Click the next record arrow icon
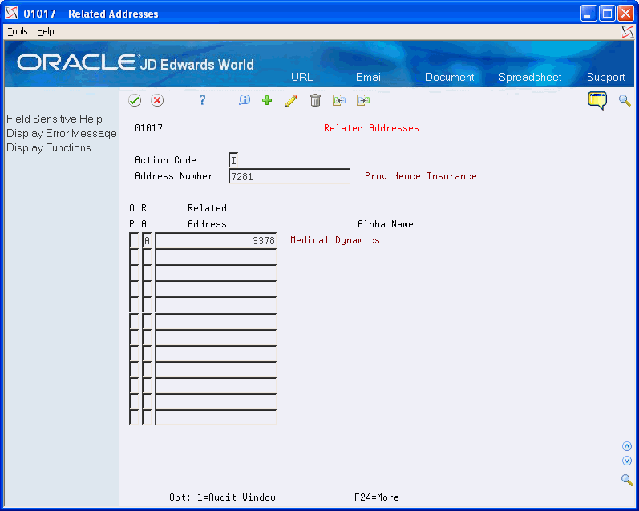Image resolution: width=639 pixels, height=511 pixels. click(363, 100)
